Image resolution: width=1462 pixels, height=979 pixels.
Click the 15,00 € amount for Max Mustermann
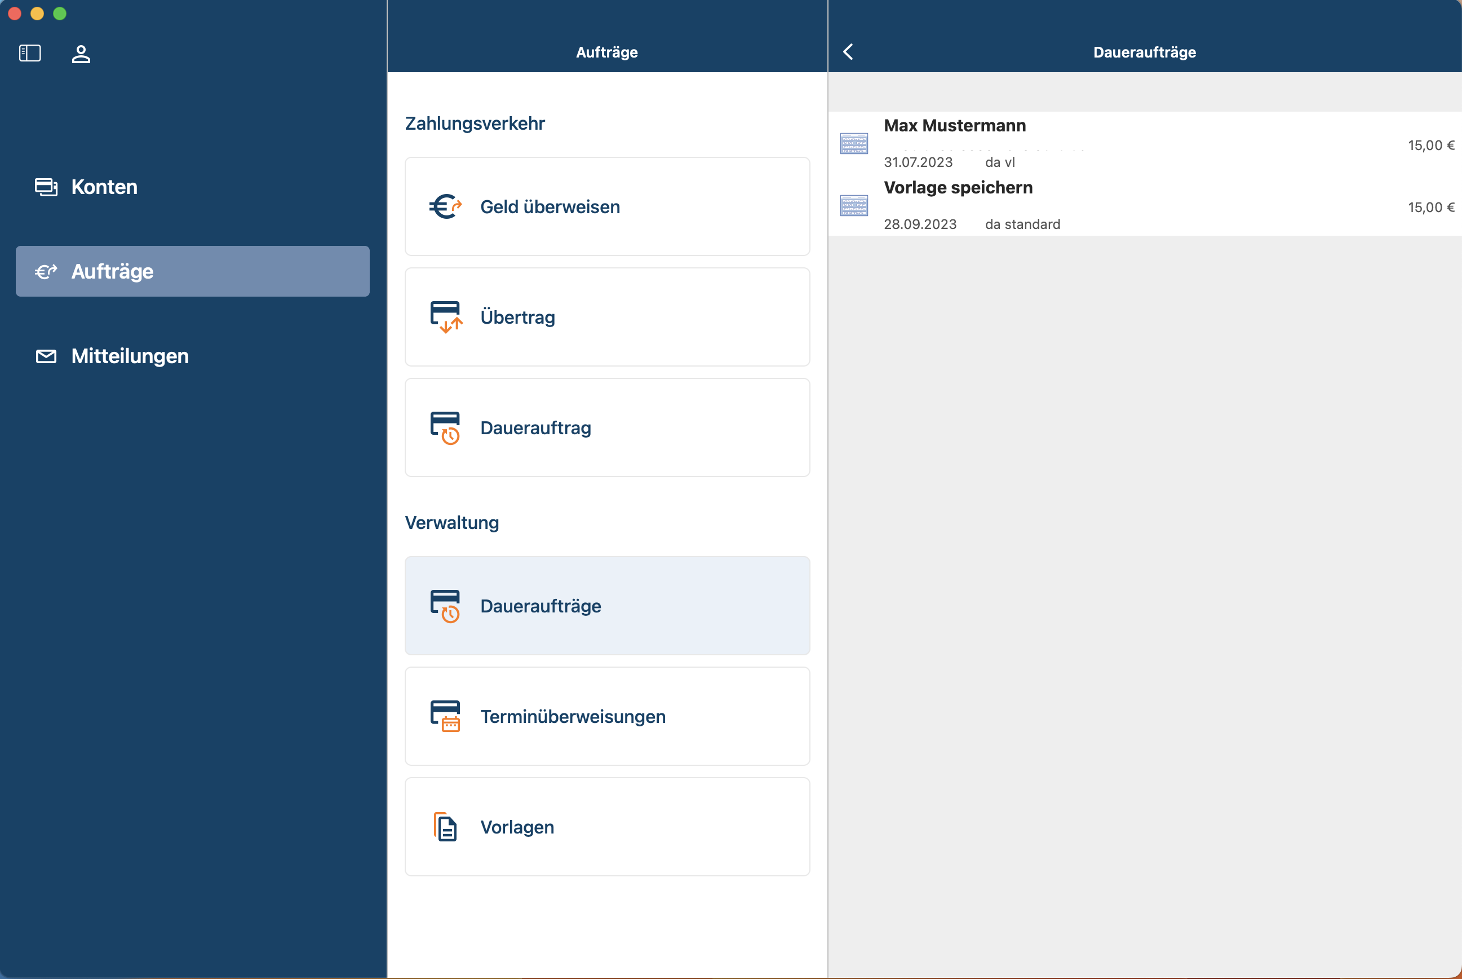pos(1431,145)
